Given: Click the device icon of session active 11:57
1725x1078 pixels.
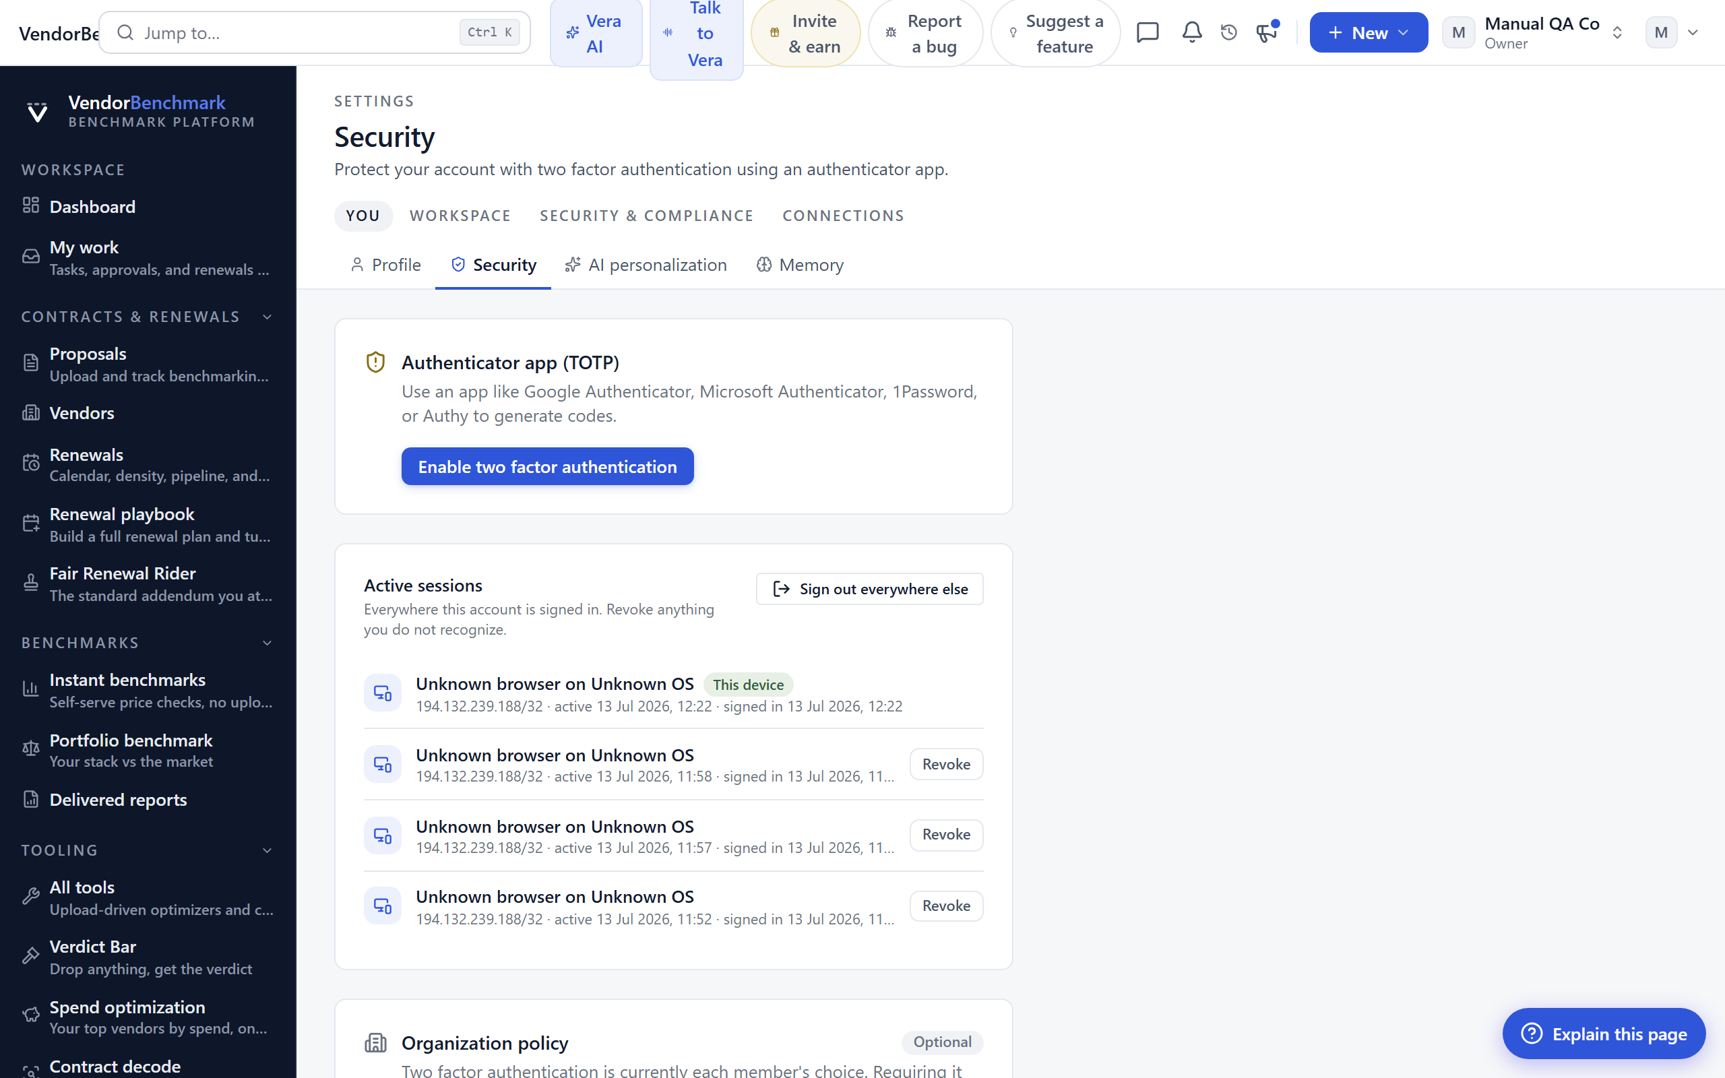Looking at the screenshot, I should (x=383, y=835).
